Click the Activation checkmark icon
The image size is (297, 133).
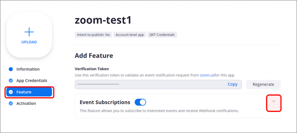click(11, 104)
